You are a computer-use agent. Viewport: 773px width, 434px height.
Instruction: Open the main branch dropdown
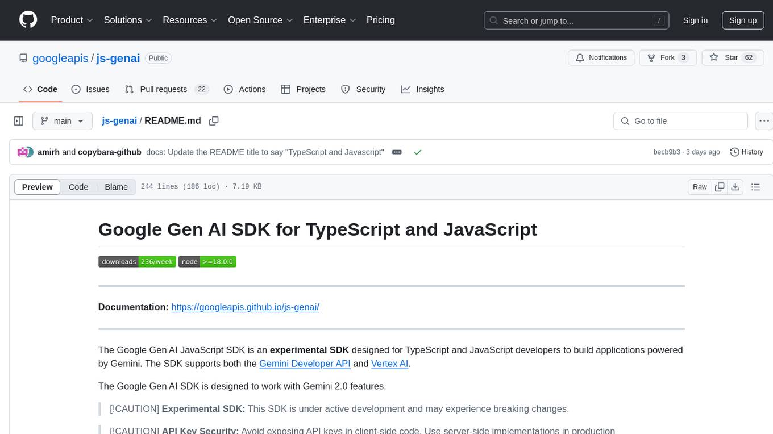point(62,121)
